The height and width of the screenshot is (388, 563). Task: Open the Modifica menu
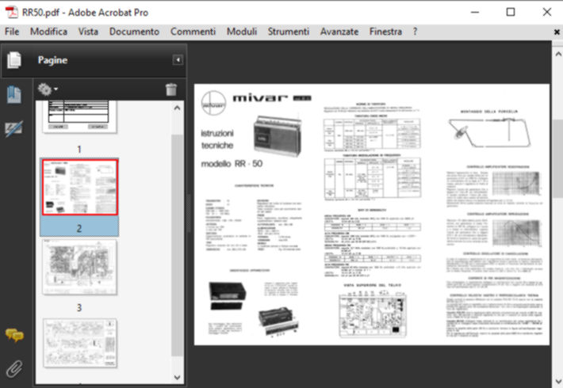[48, 32]
